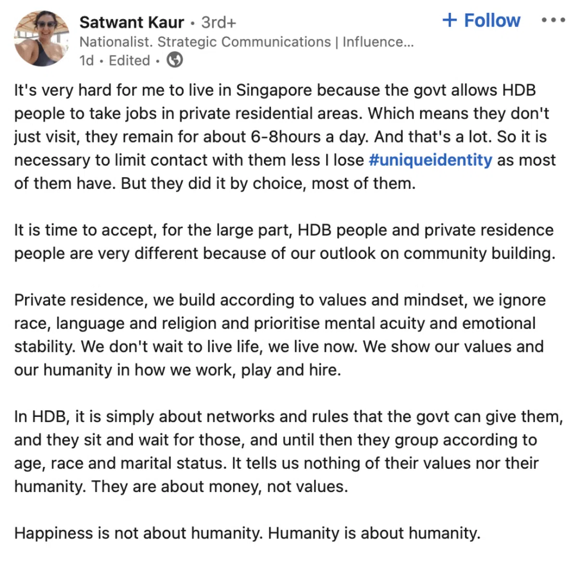578x562 pixels.
Task: Click the author name Satwant Kaur
Action: (x=131, y=22)
